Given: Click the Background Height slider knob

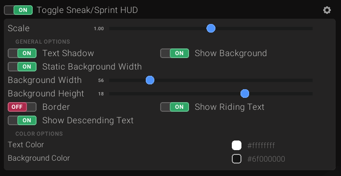Looking at the screenshot, I should [245, 94].
